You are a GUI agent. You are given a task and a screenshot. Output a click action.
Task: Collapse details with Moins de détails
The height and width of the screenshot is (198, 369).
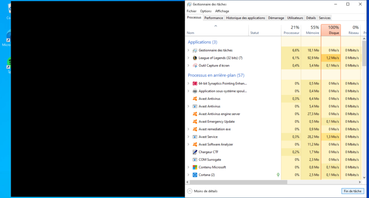tap(202, 191)
